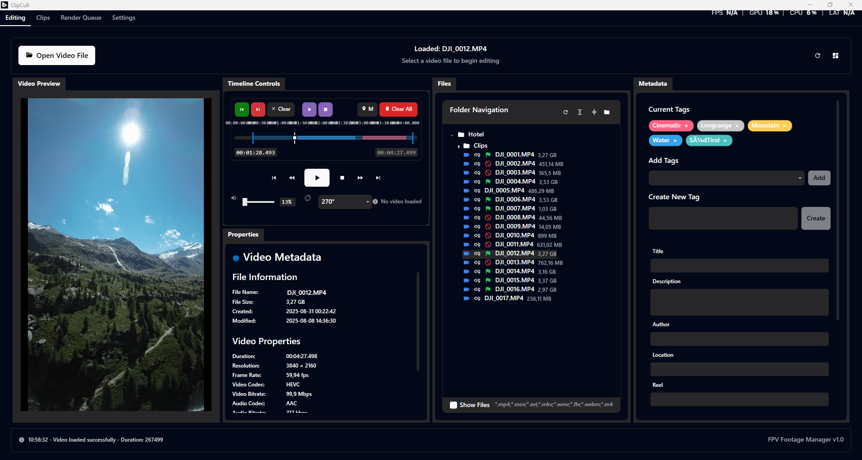The image size is (862, 460).
Task: Click the expand-all icon in Folder Navigation
Action: point(580,112)
